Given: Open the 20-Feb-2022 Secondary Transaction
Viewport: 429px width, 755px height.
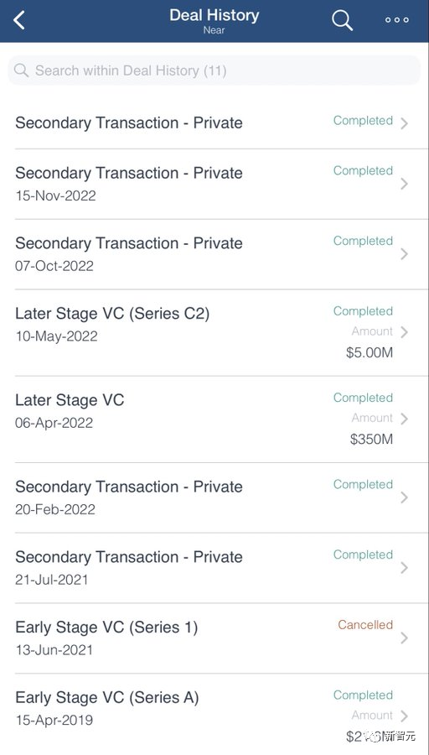Looking at the screenshot, I should coord(214,497).
